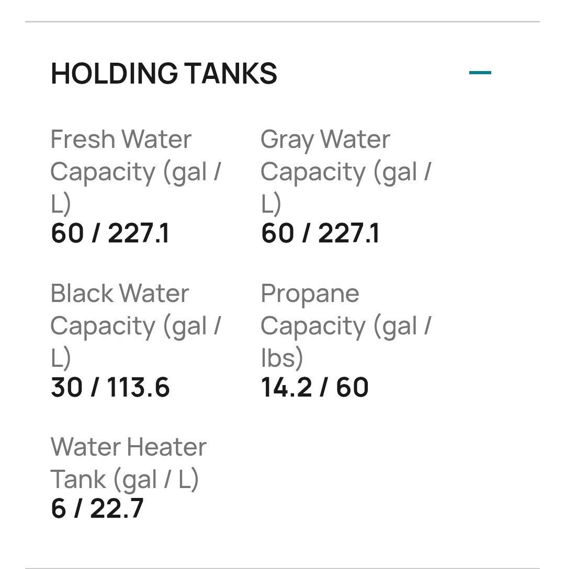Image resolution: width=565 pixels, height=569 pixels.
Task: Click the HOLDING TANKS heading
Action: [164, 73]
